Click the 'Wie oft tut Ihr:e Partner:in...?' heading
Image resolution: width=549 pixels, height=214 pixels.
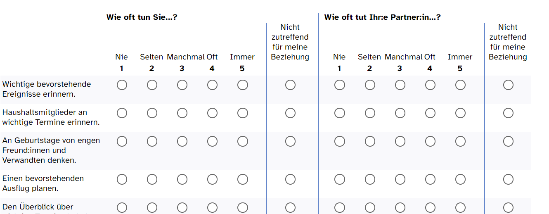(382, 17)
